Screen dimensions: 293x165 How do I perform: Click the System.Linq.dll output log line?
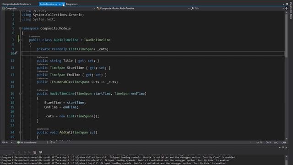(x=114, y=163)
